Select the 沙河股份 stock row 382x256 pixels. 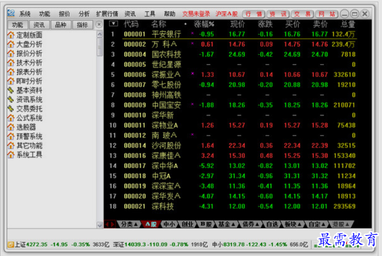coord(232,146)
